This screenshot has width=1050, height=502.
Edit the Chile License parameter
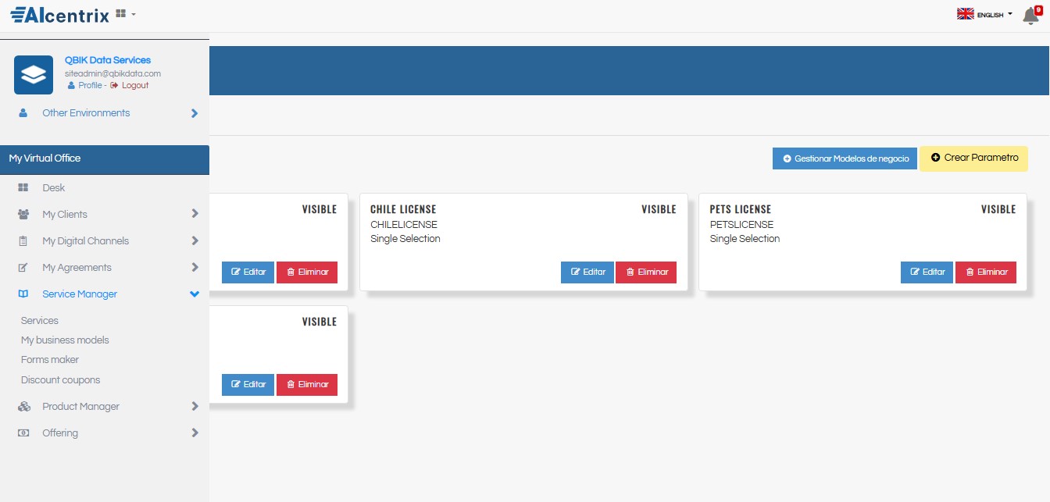(x=587, y=272)
